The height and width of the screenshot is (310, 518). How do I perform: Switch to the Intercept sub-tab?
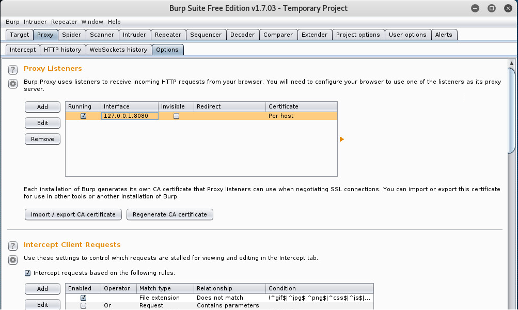pos(22,50)
